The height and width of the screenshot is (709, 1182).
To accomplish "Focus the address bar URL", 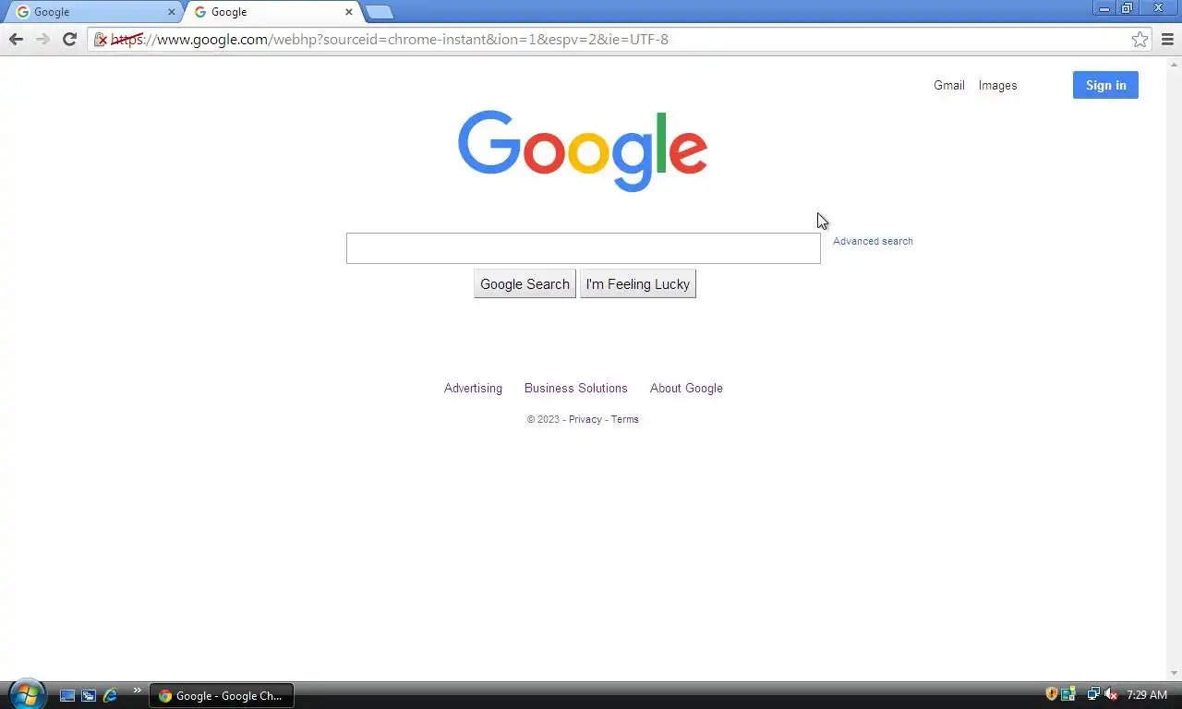I will (x=619, y=40).
